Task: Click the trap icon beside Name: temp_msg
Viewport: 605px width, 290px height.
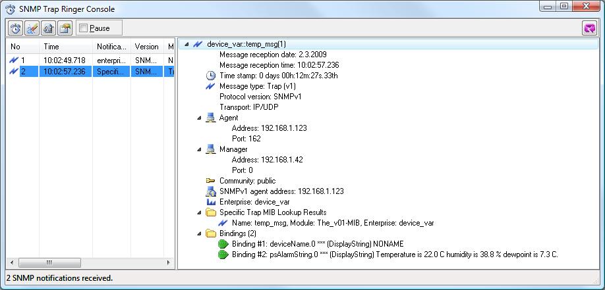Action: pyautogui.click(x=223, y=223)
